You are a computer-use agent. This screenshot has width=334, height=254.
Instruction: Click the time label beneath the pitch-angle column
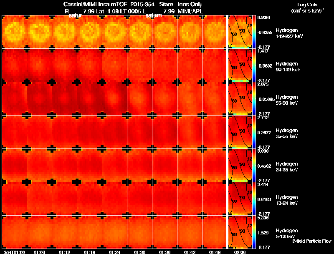(x=240, y=252)
